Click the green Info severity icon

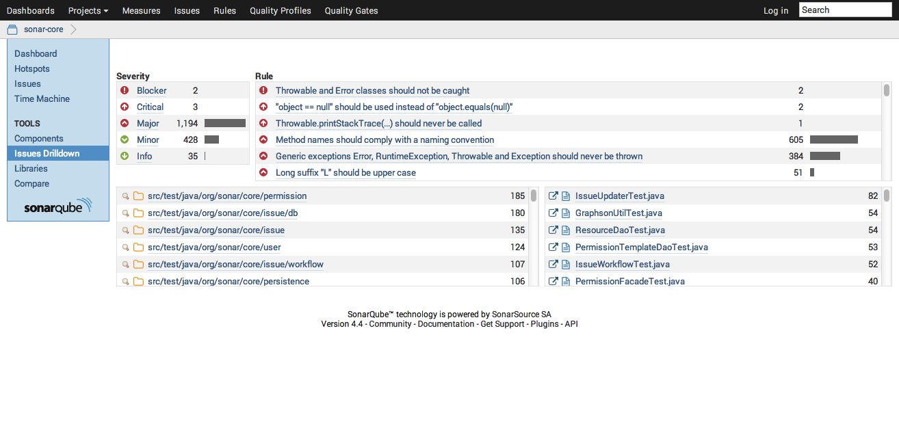coord(125,156)
